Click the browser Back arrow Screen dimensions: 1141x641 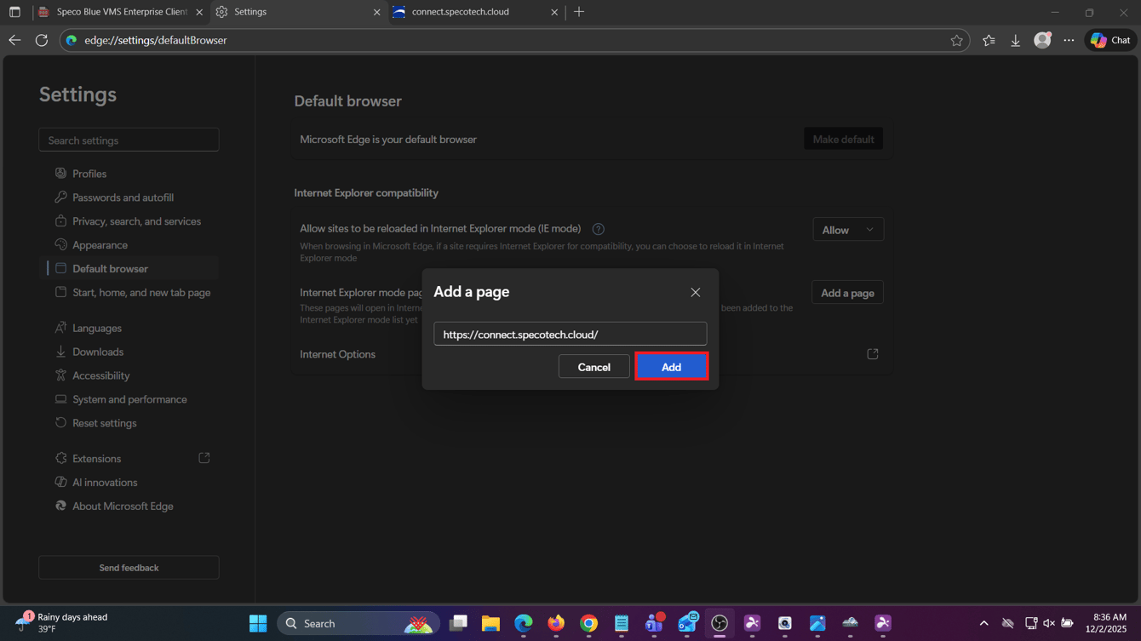click(x=14, y=40)
